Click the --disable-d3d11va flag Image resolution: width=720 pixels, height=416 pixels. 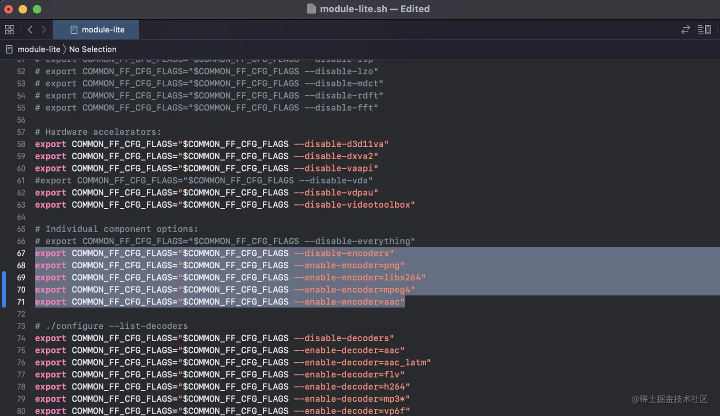tap(339, 144)
